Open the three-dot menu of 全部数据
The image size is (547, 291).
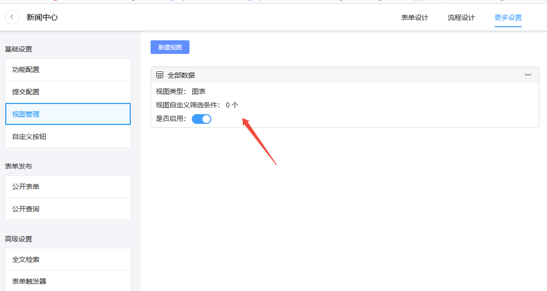point(528,75)
